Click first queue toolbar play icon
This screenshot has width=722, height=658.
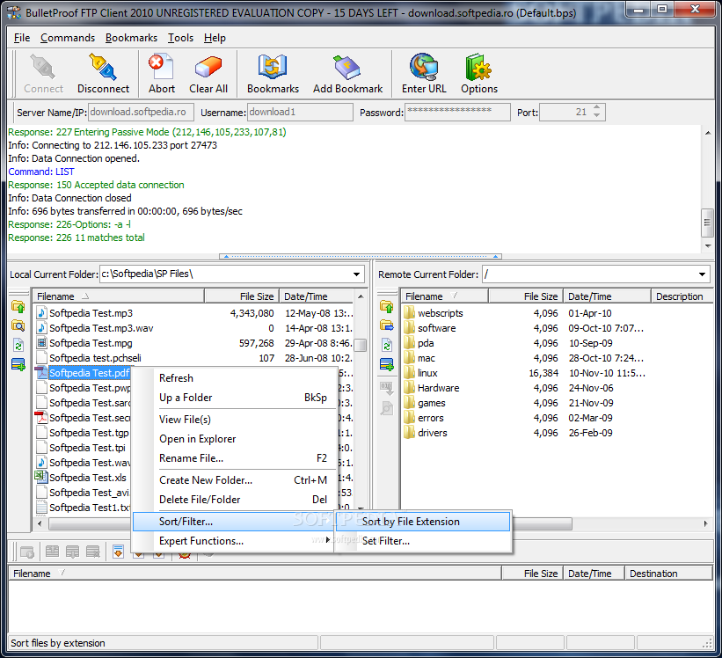click(x=27, y=552)
